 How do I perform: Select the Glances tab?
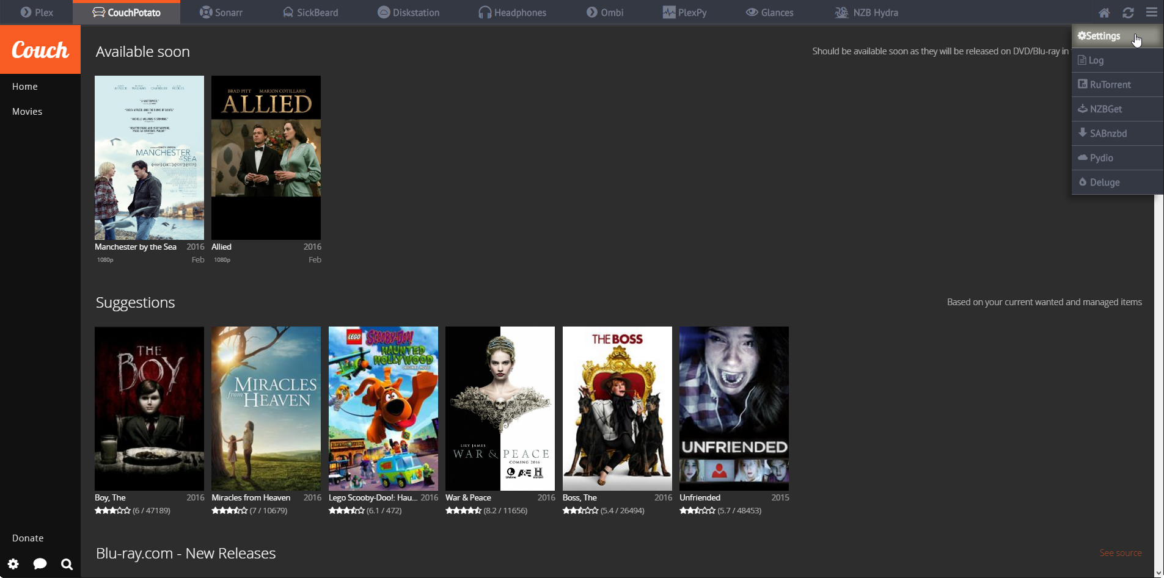coord(769,12)
